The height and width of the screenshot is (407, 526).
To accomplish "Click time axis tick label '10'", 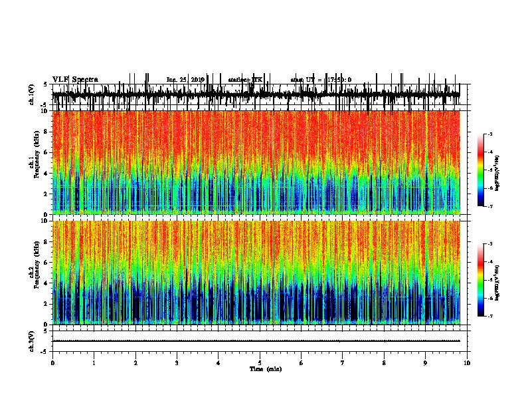I will tap(467, 363).
